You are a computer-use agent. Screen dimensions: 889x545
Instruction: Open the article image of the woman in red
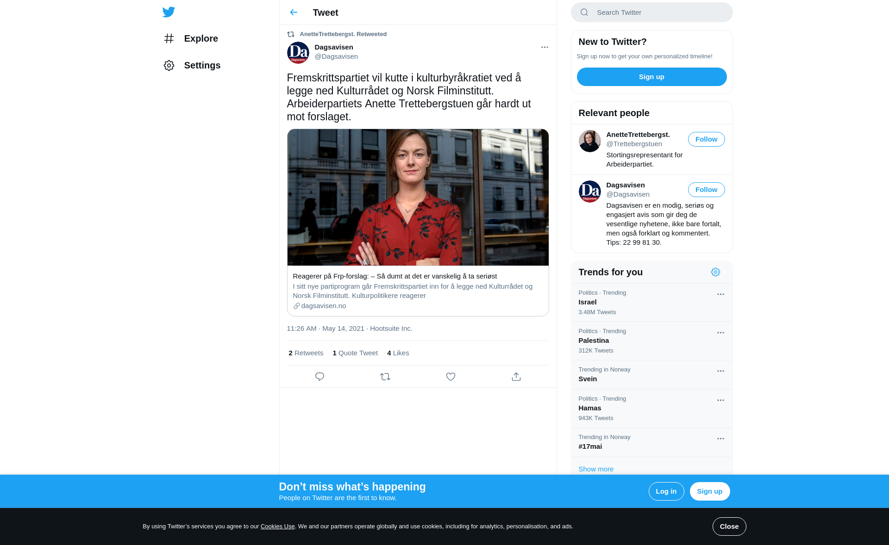click(418, 198)
